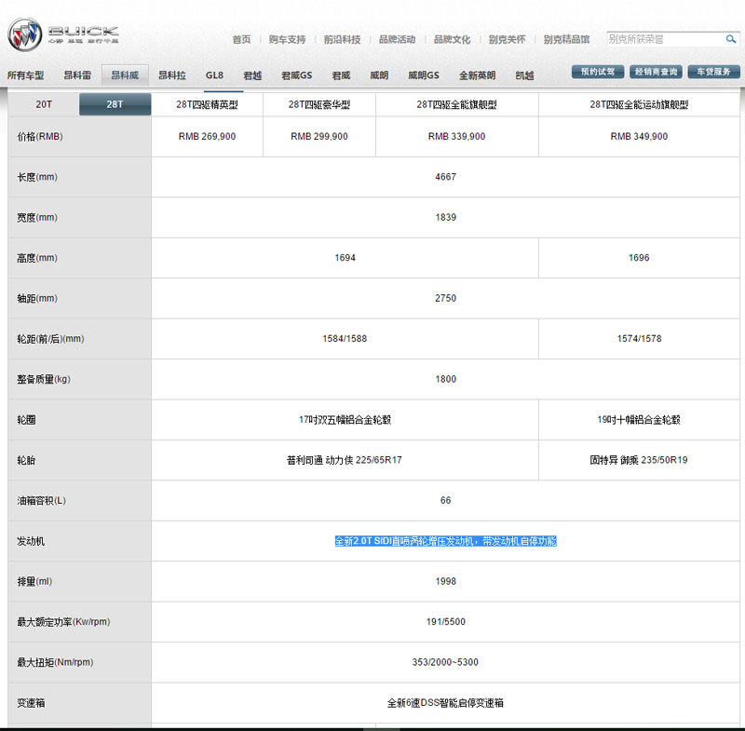Click the search magnifier icon
Screen dimensions: 745x731
pyautogui.click(x=731, y=39)
